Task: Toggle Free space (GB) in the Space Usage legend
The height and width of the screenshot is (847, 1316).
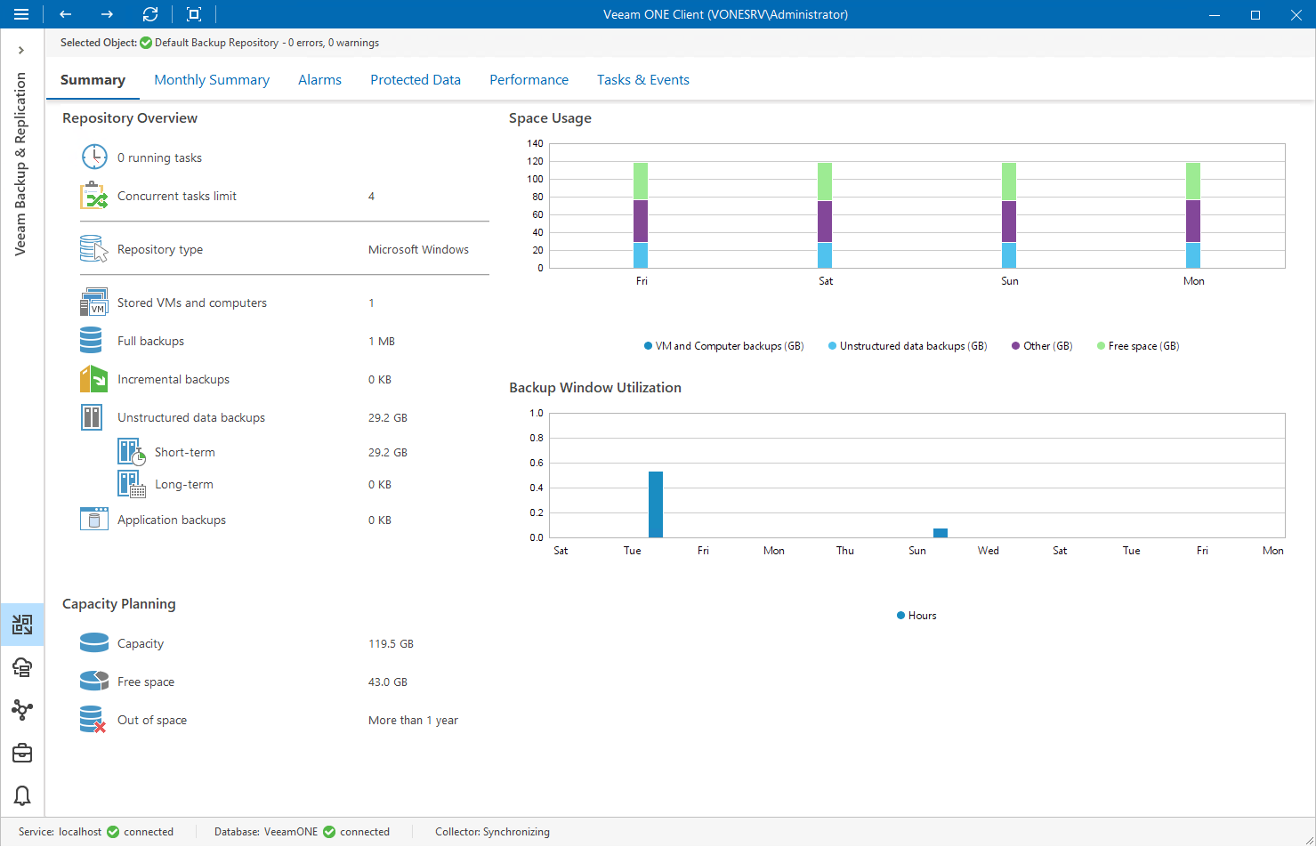Action: coord(1137,345)
